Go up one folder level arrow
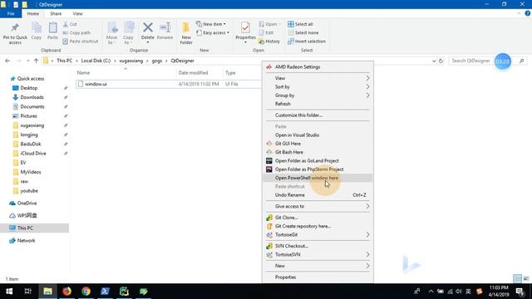The image size is (532, 299). pos(36,61)
